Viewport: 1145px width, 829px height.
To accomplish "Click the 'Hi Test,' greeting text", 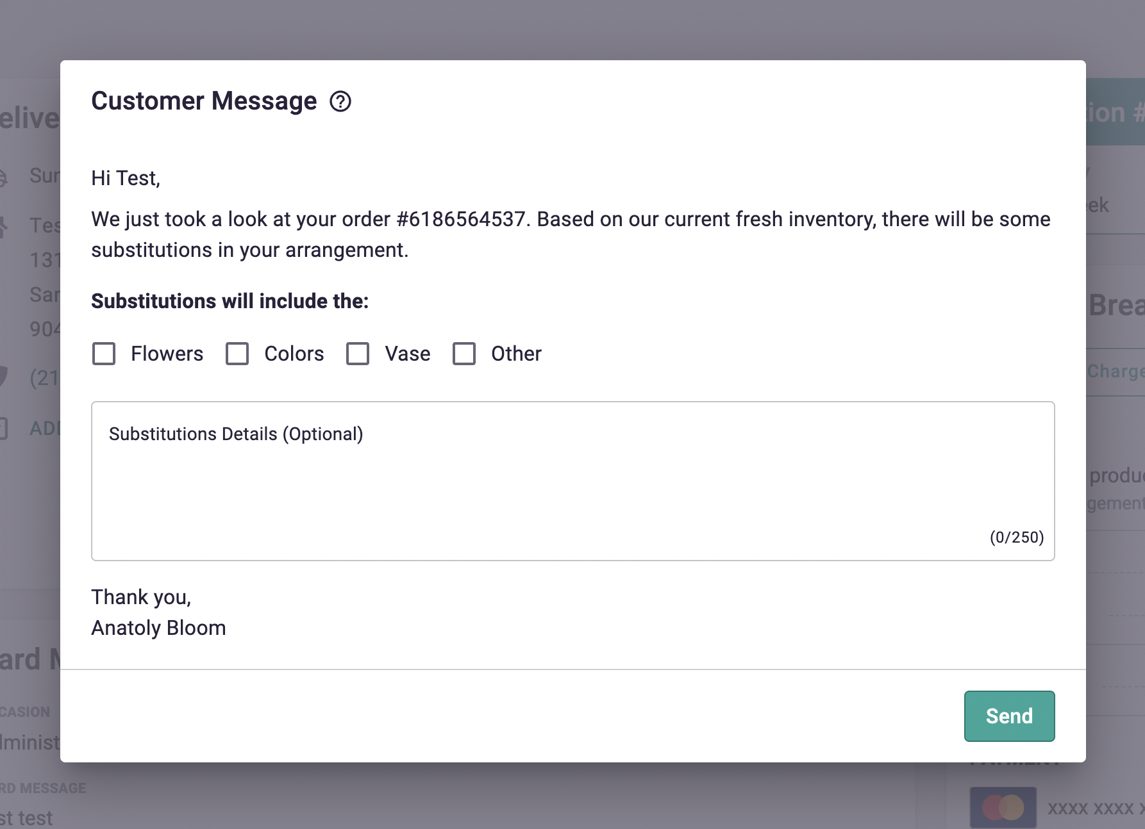I will [x=126, y=178].
